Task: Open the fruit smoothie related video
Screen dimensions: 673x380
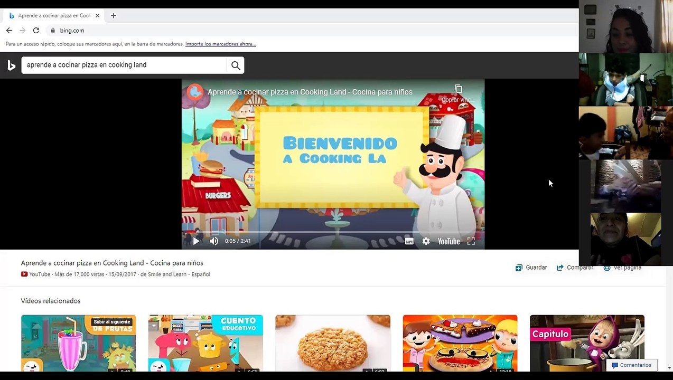Action: coord(78,344)
